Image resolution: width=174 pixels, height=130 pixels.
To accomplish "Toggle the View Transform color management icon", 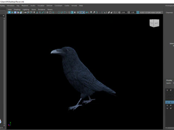I will coord(138,12).
